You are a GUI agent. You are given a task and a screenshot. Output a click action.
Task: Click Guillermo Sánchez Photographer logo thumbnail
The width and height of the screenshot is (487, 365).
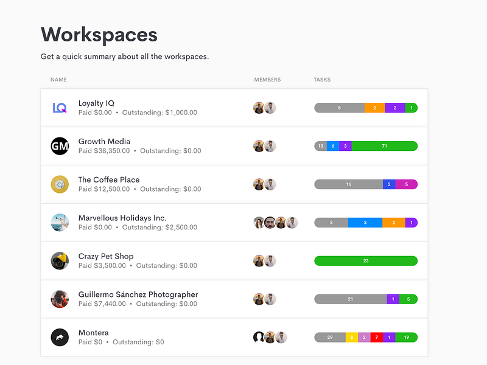60,299
